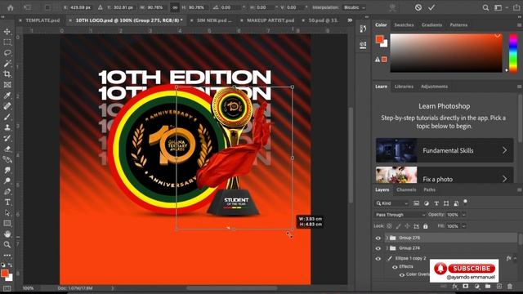Select the Dodge tool

(7, 180)
